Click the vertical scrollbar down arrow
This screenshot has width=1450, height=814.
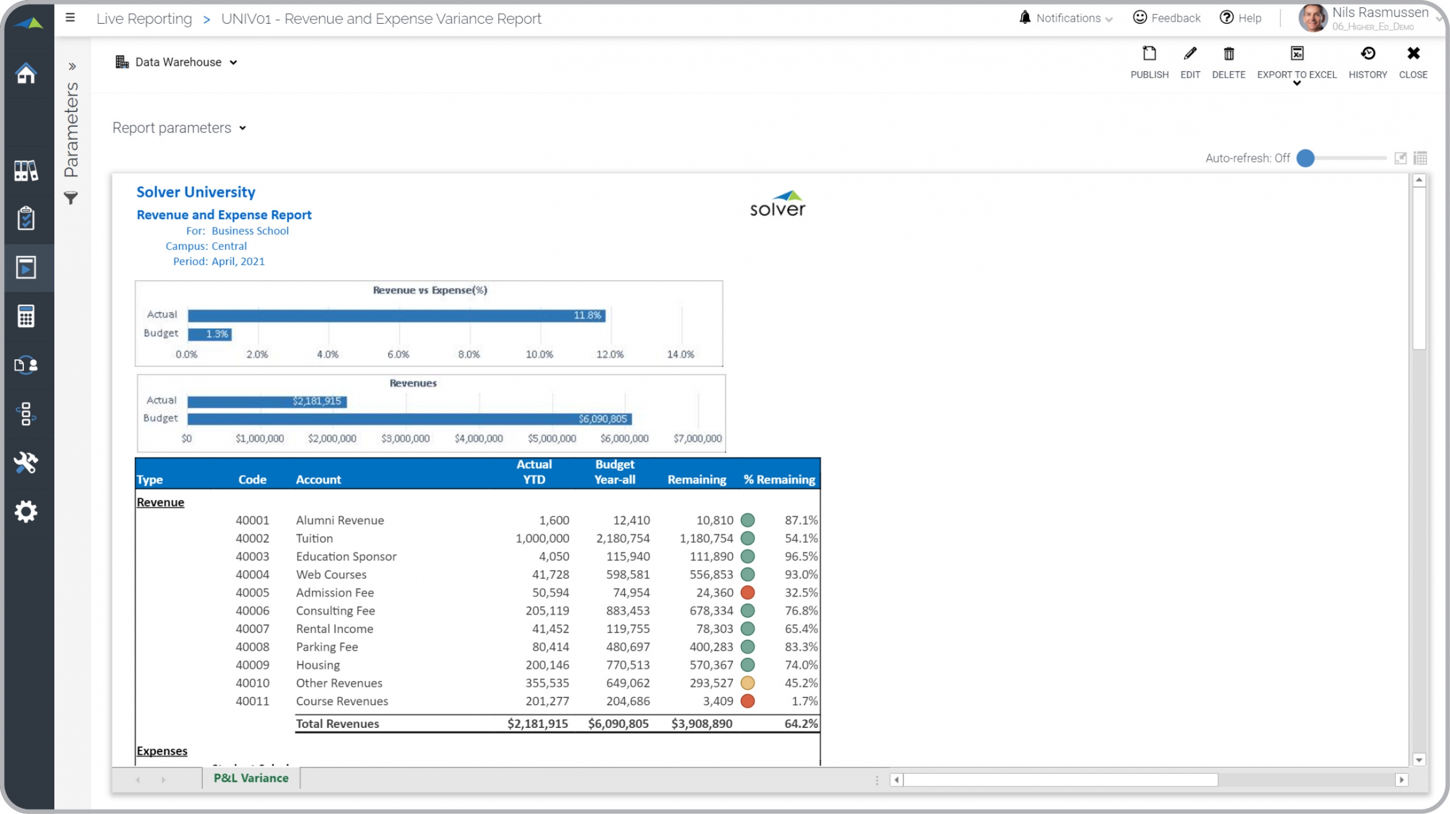pyautogui.click(x=1419, y=760)
